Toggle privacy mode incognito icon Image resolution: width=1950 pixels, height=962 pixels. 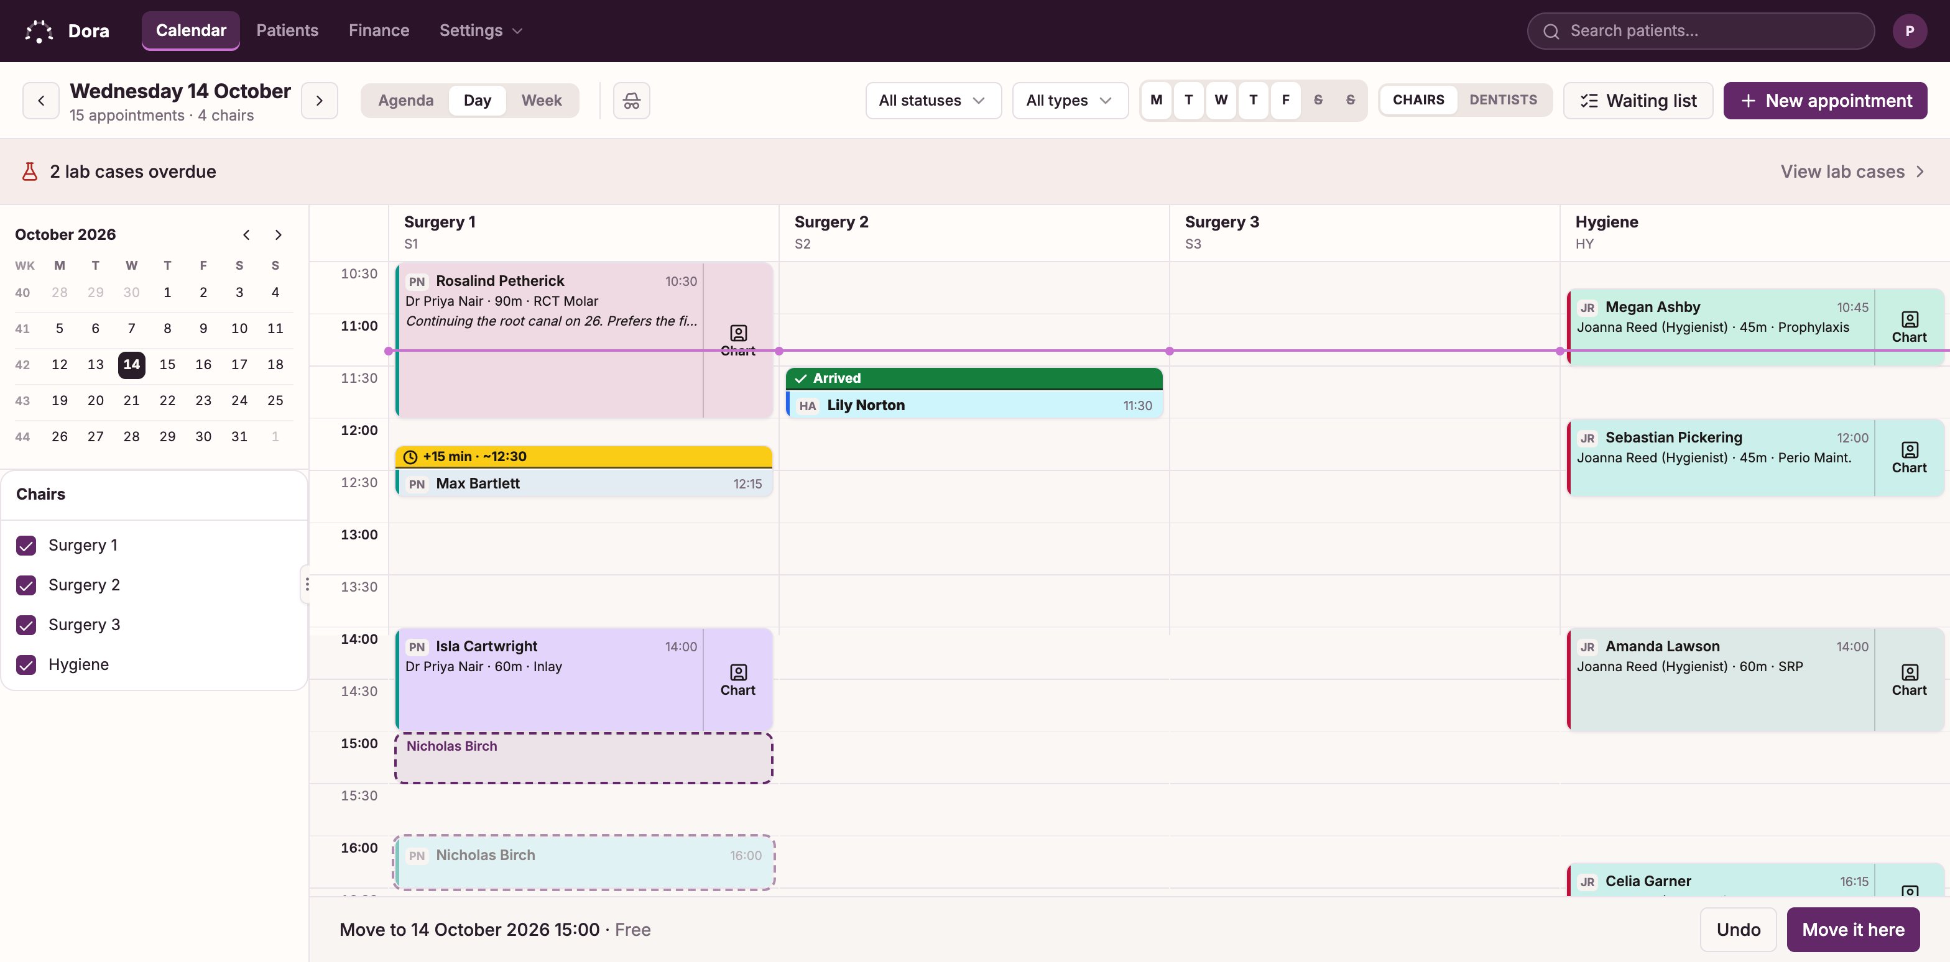[631, 101]
